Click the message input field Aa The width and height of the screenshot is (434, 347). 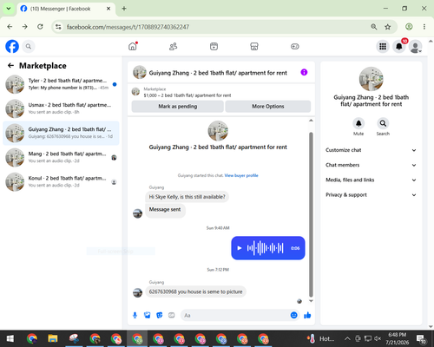[x=236, y=315]
